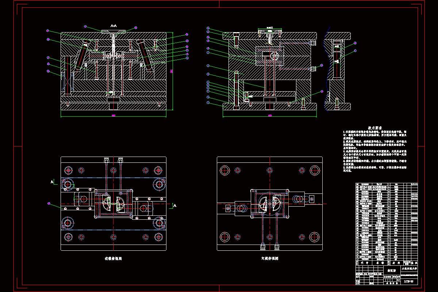438x292 pixels.
Task: Click the 大连交通大学 title block cell
Action: (x=409, y=269)
